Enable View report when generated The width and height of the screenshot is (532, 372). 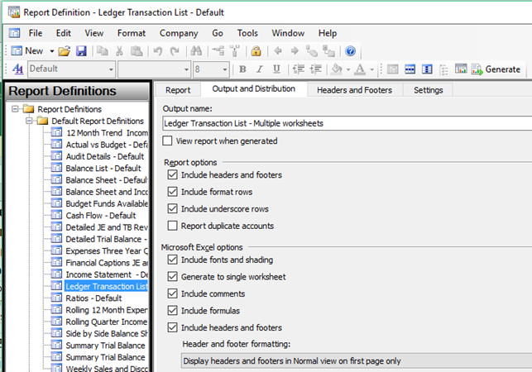(x=168, y=141)
